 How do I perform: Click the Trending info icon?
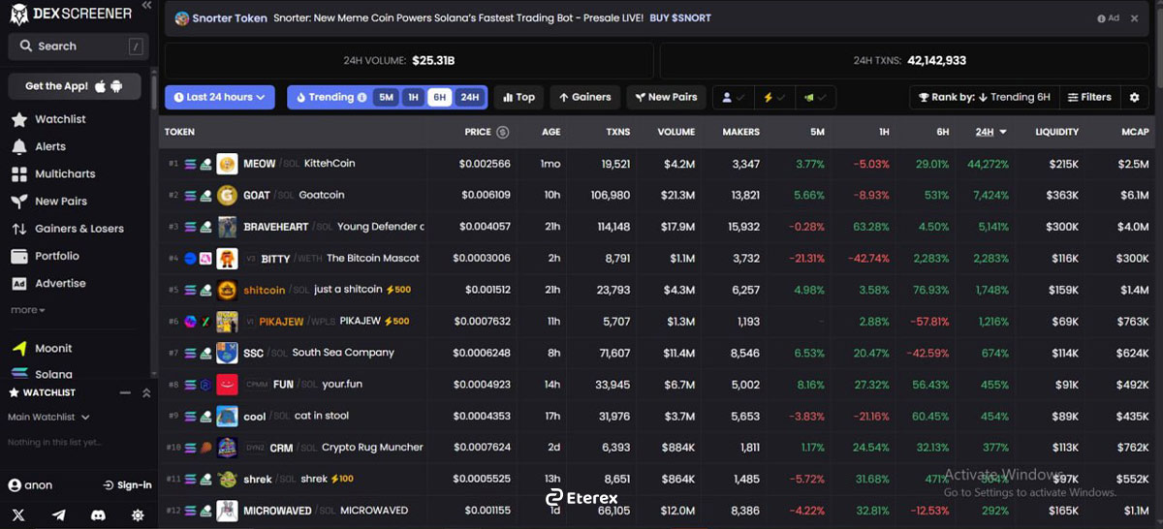[362, 98]
